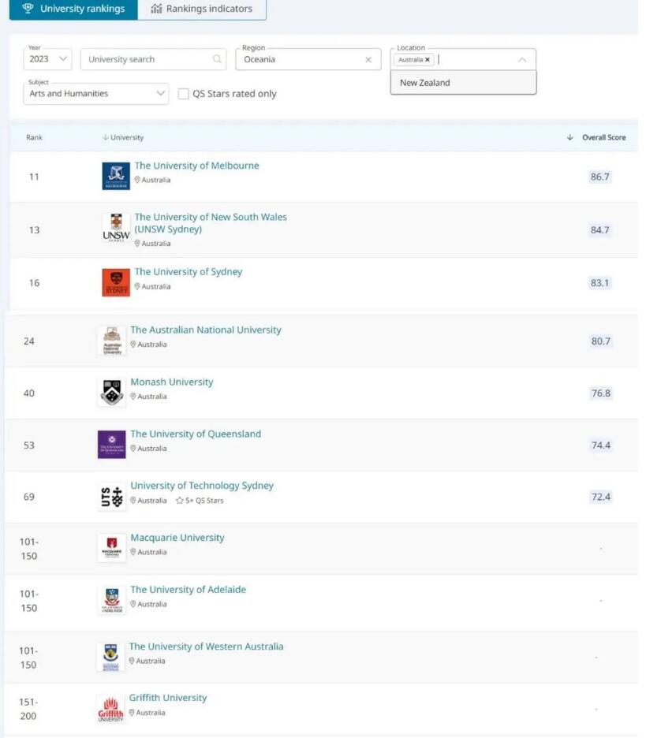The height and width of the screenshot is (738, 646).
Task: Click the University of Western Australia logo
Action: pos(110,657)
